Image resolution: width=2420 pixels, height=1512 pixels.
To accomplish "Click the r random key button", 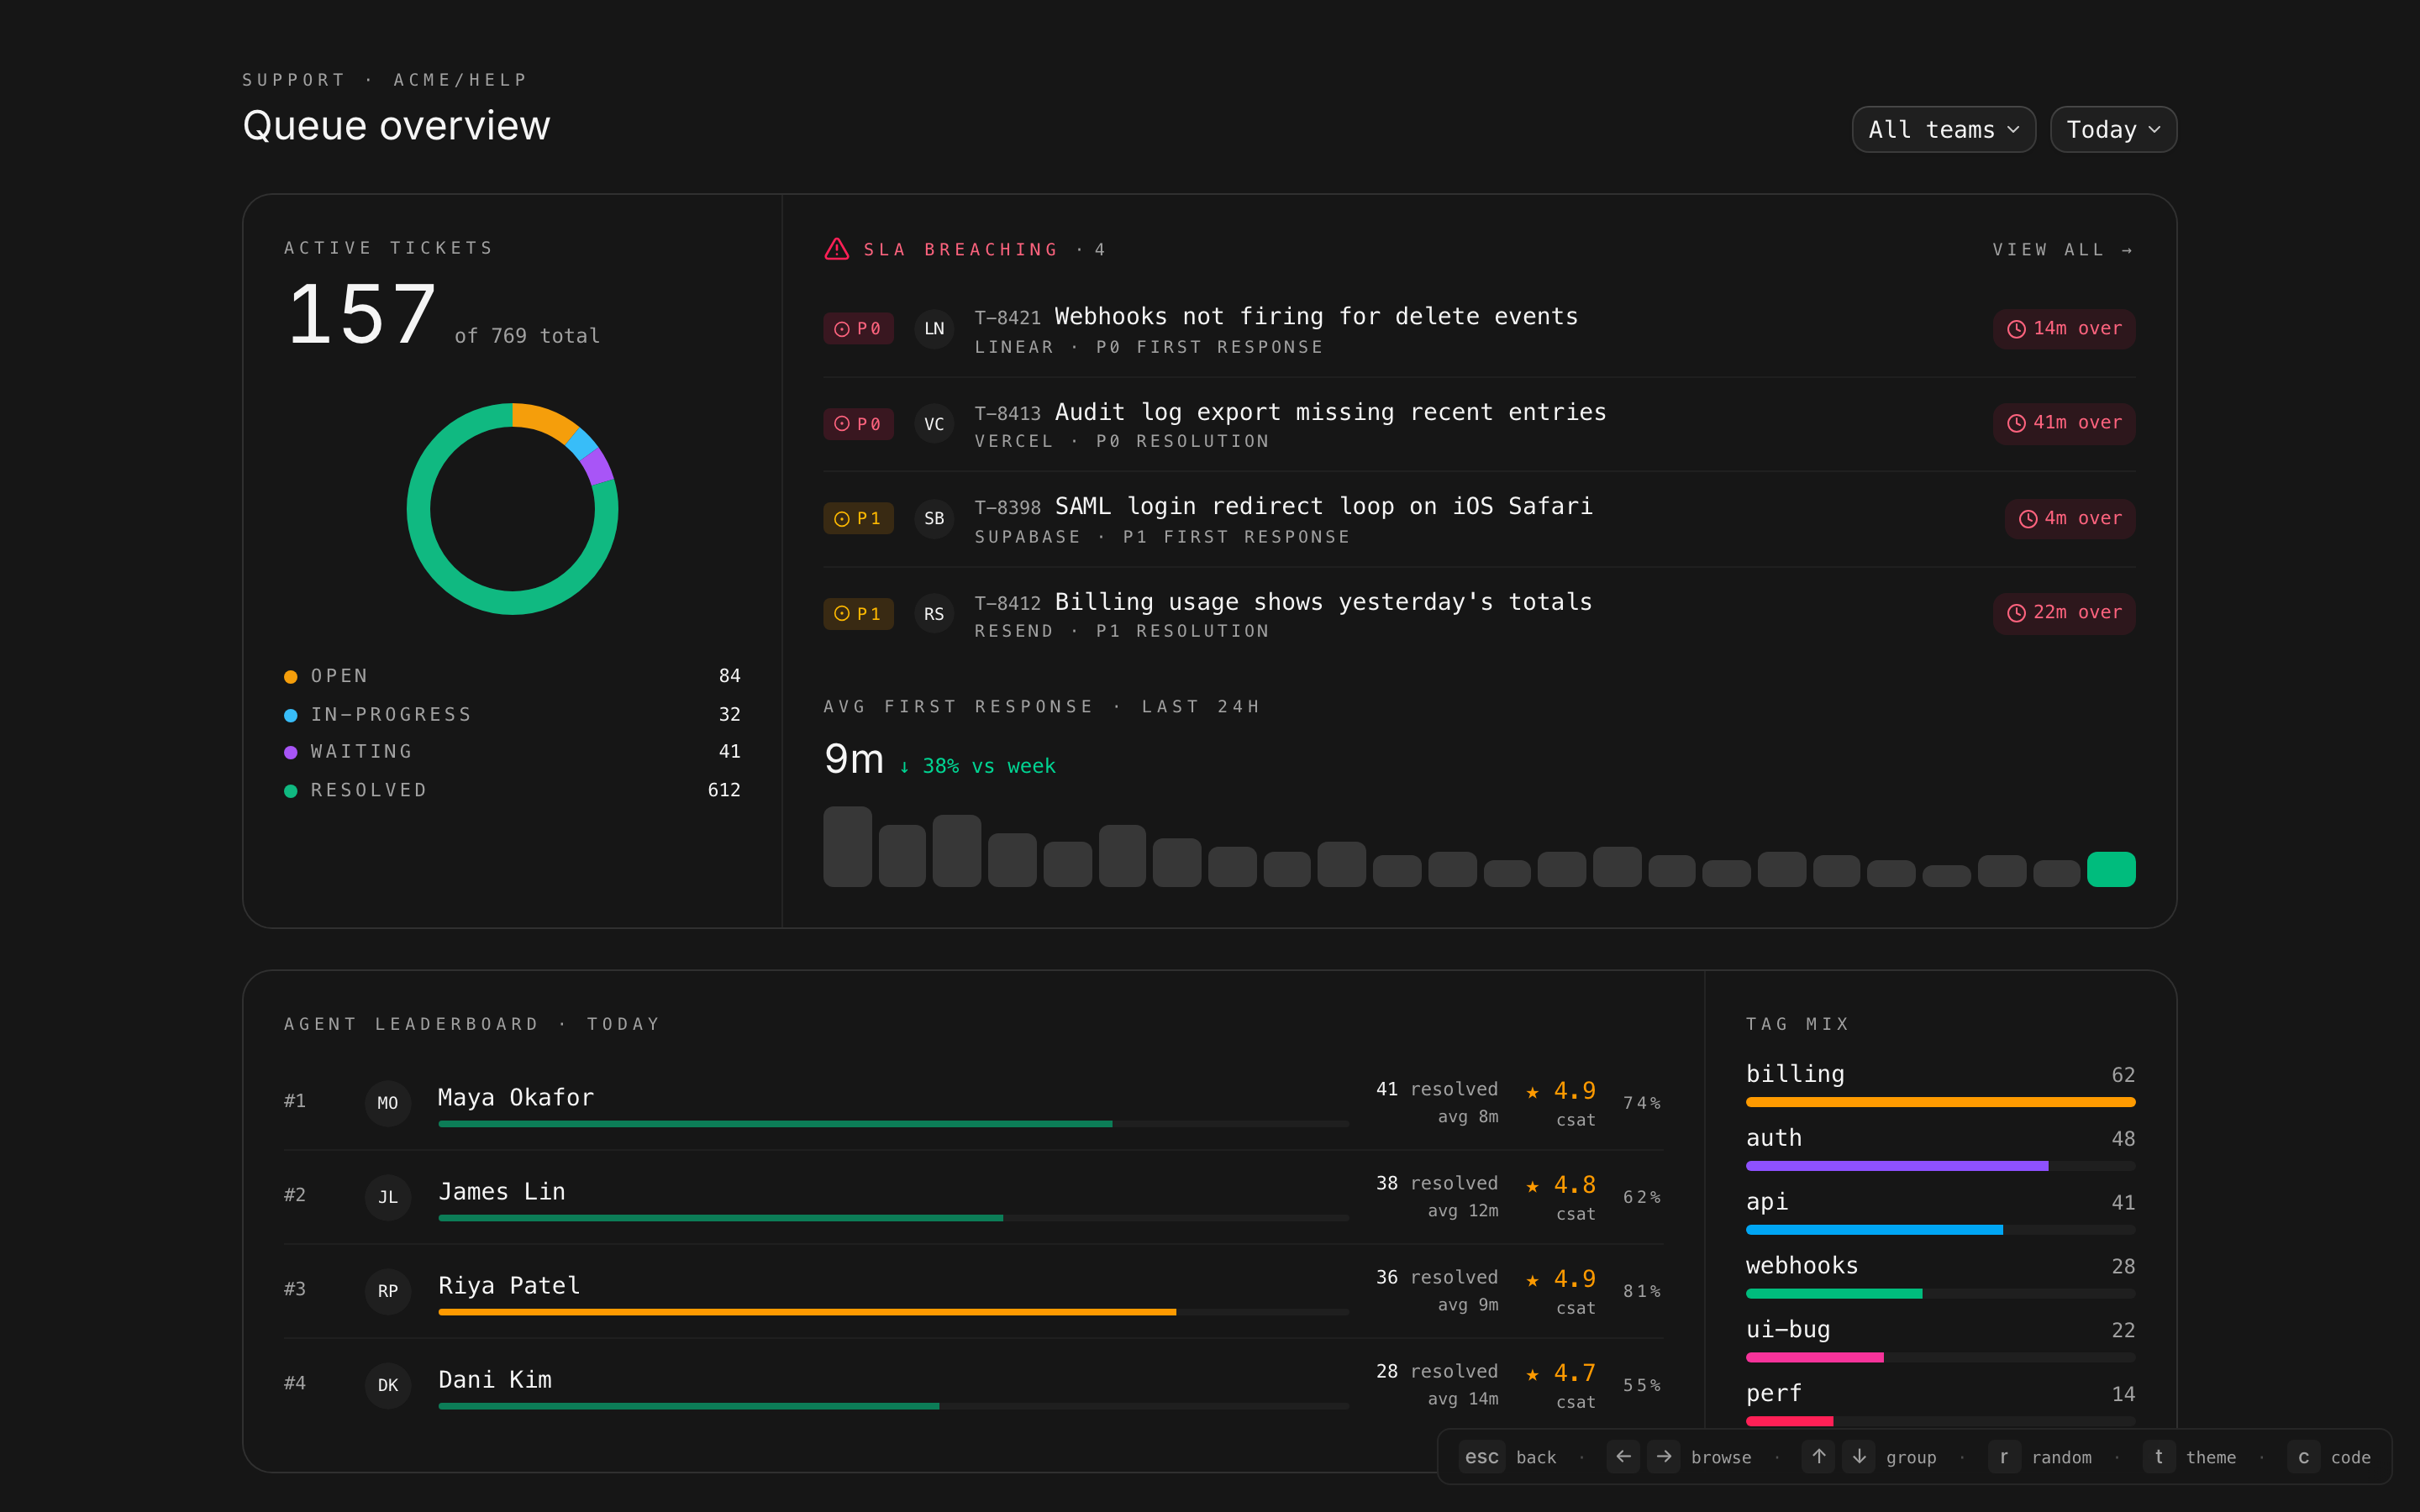I will [2003, 1457].
